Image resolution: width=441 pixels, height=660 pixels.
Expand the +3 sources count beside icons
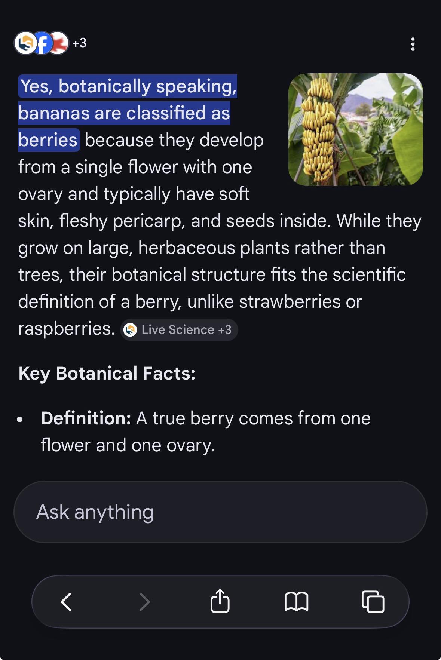(79, 43)
